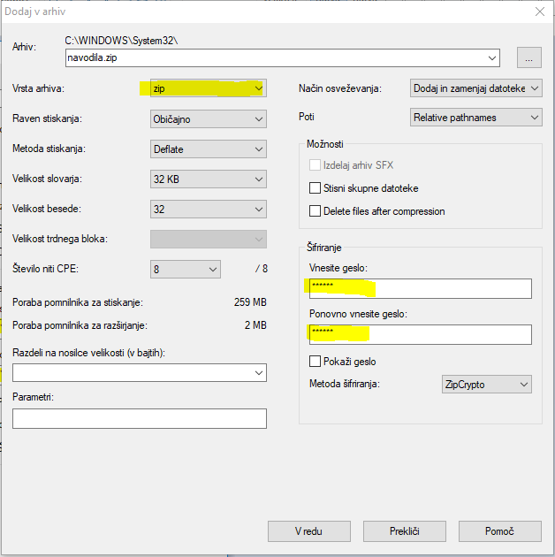Focus the Ponovno vnesite geslo field
The image size is (555, 557).
tap(420, 334)
